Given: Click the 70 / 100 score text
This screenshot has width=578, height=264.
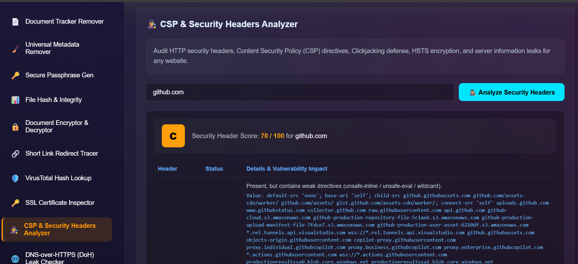Looking at the screenshot, I should pos(272,136).
